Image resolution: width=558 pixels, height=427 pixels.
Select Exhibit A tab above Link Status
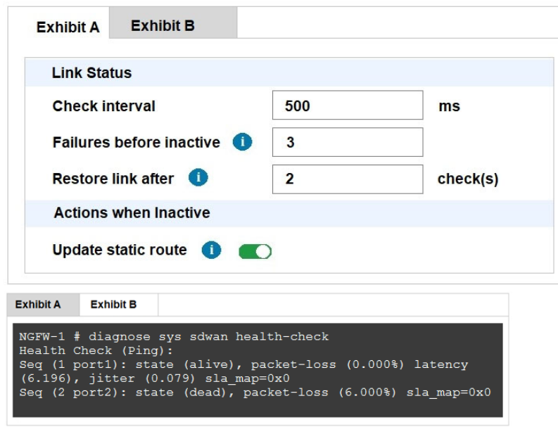(68, 27)
